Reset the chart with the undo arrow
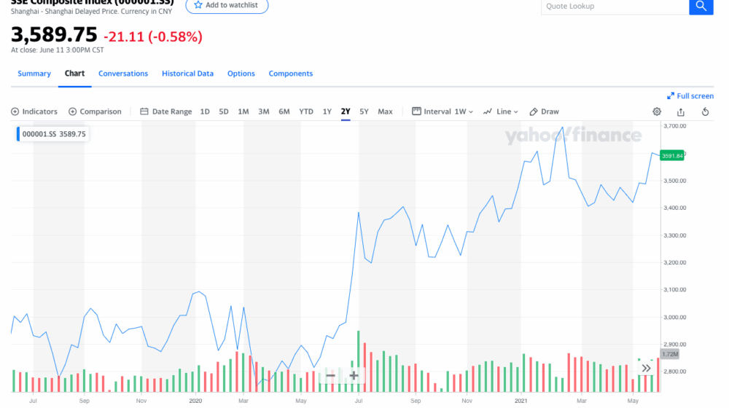This screenshot has width=729, height=408. point(705,111)
